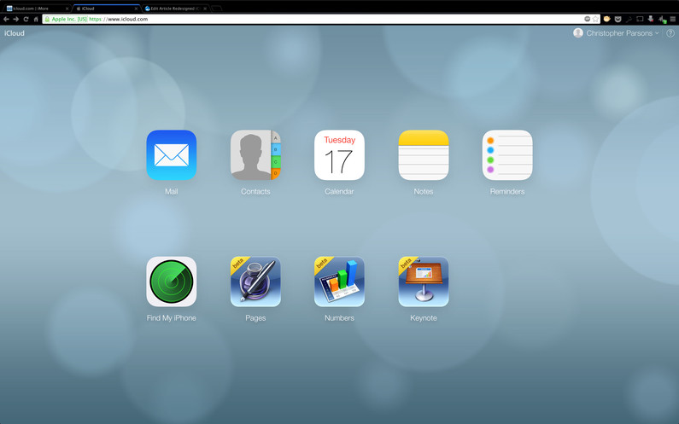Click the Pocket extension icon

click(x=618, y=19)
